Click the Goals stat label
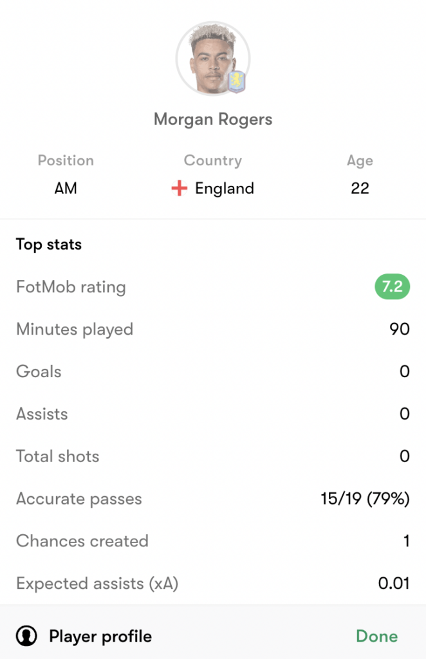 tap(39, 371)
